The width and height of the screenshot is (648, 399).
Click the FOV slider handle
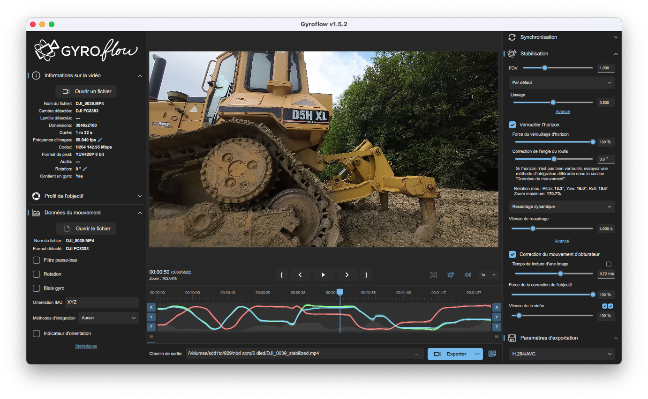click(545, 68)
